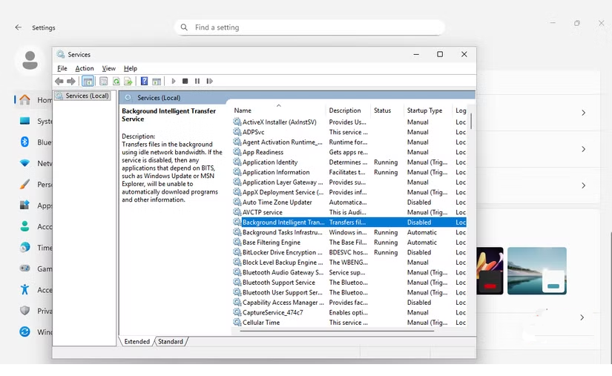This screenshot has height=376, width=612.
Task: Click the Back arrow in Services toolbar
Action: pyautogui.click(x=59, y=82)
